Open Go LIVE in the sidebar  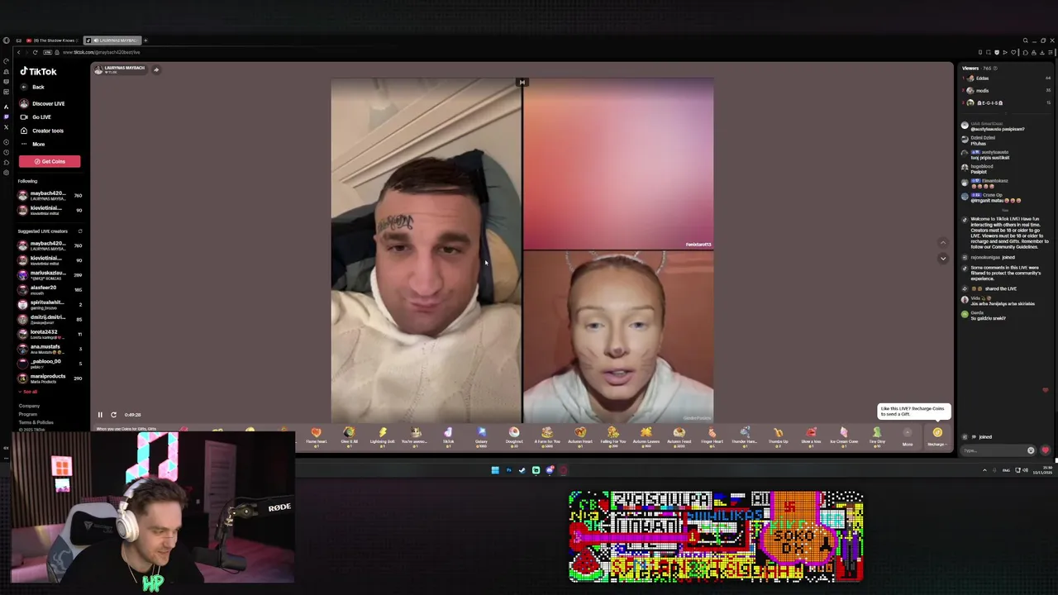point(36,117)
